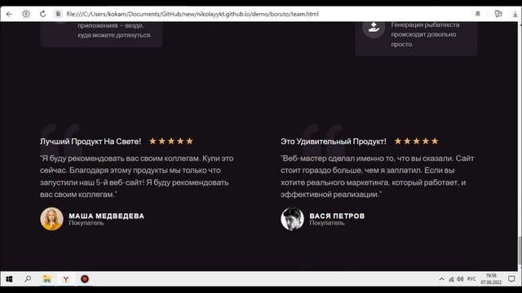Bookmark the page with the bookmark icon

coord(478,14)
